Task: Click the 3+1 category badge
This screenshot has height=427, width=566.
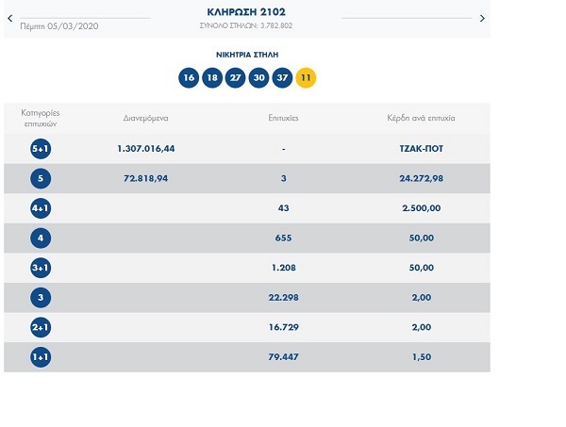Action: (x=41, y=268)
